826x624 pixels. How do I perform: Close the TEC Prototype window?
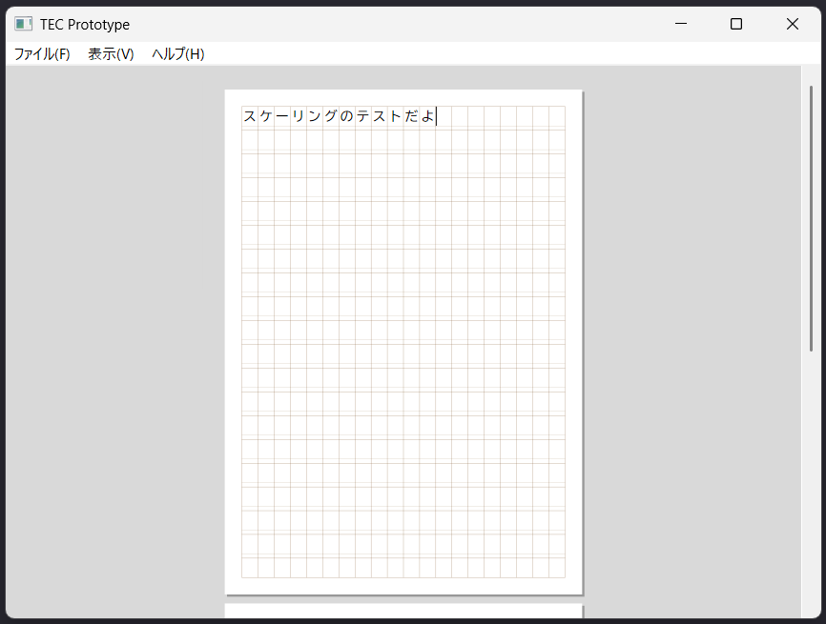tap(792, 24)
